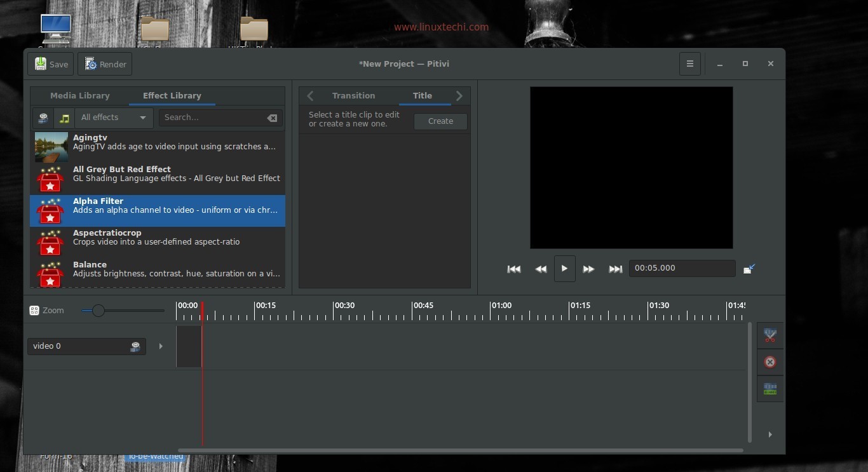The image size is (868, 472).
Task: Open the All effects dropdown
Action: coord(113,118)
